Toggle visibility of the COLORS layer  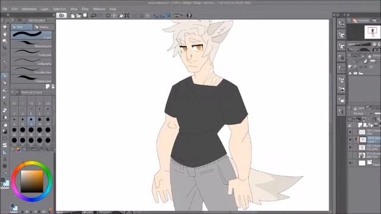click(350, 147)
